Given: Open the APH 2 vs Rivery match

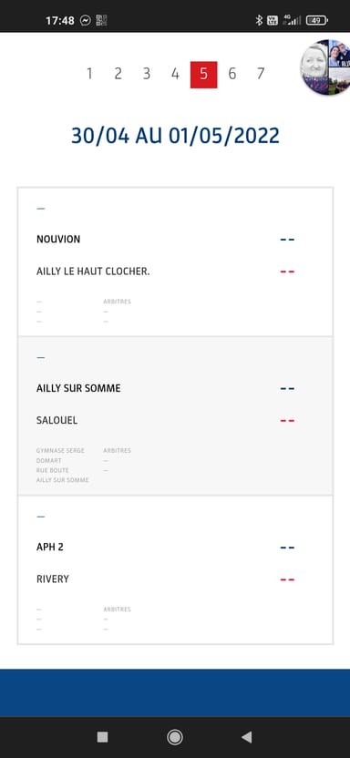Looking at the screenshot, I should (x=175, y=570).
